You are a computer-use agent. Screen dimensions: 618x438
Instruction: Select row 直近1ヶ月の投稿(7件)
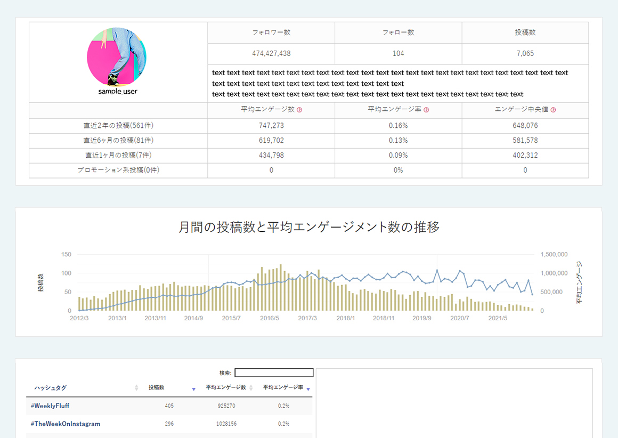tap(118, 156)
